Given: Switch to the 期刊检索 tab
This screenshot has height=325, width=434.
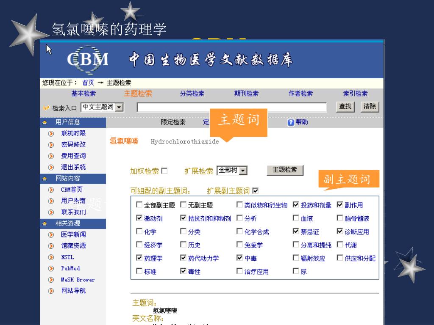Looking at the screenshot, I should [246, 94].
